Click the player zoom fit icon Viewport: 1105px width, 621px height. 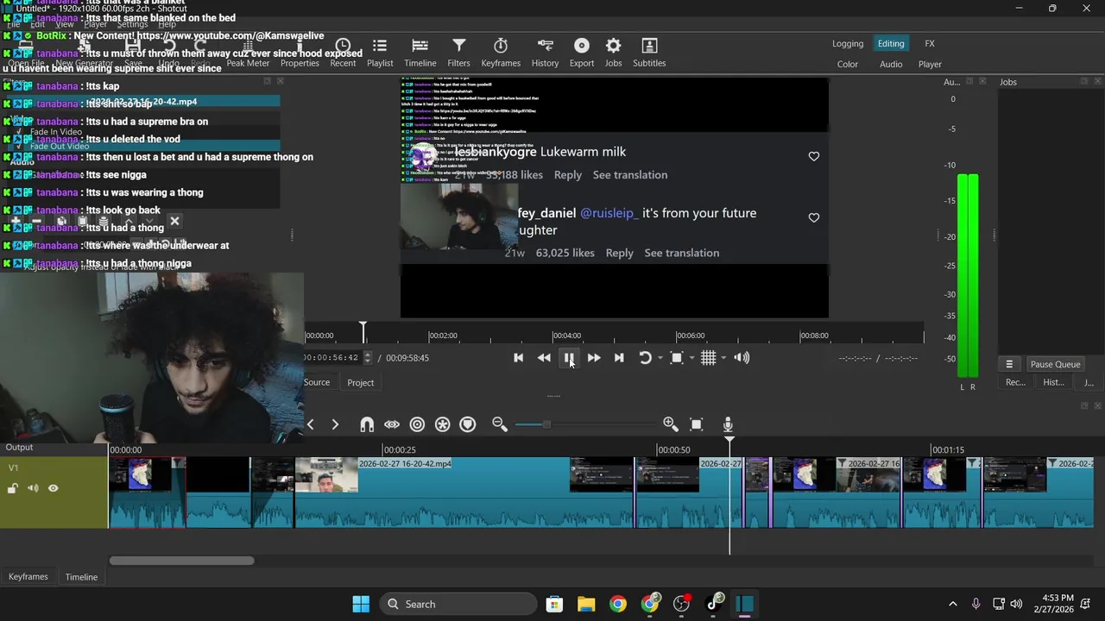tap(677, 358)
